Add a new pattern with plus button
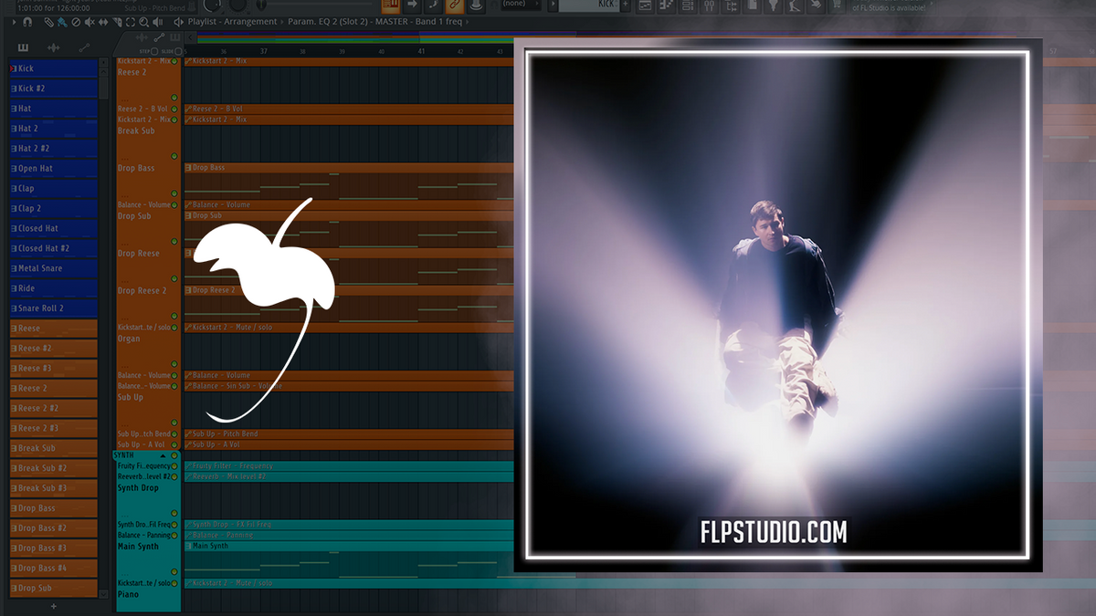The height and width of the screenshot is (616, 1096). click(x=53, y=606)
